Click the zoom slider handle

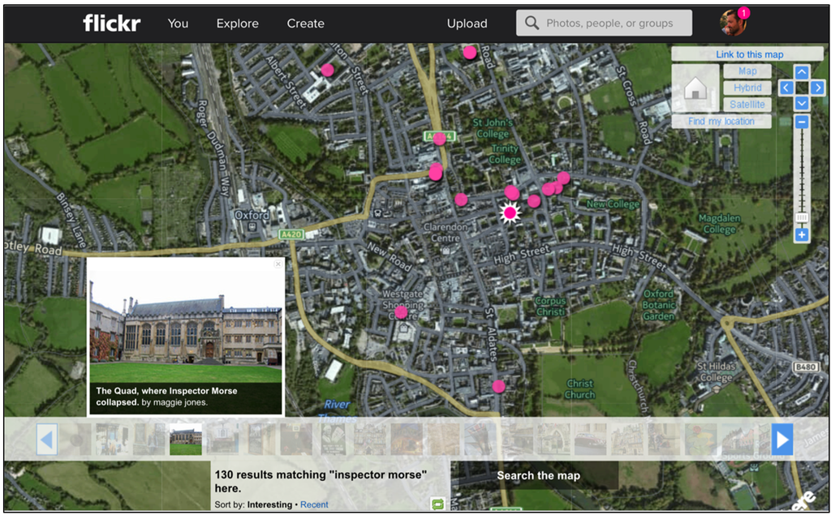point(802,217)
